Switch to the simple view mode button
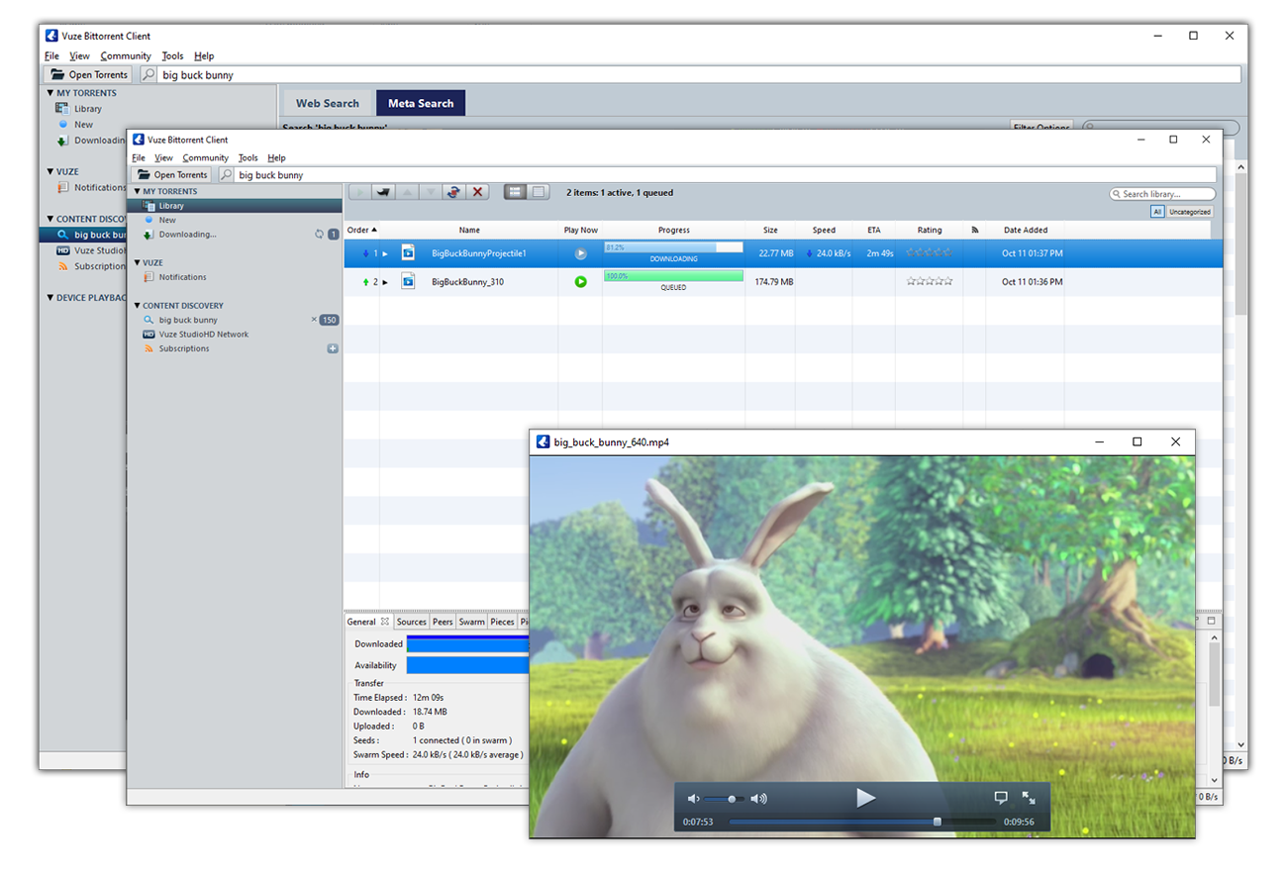 click(539, 192)
